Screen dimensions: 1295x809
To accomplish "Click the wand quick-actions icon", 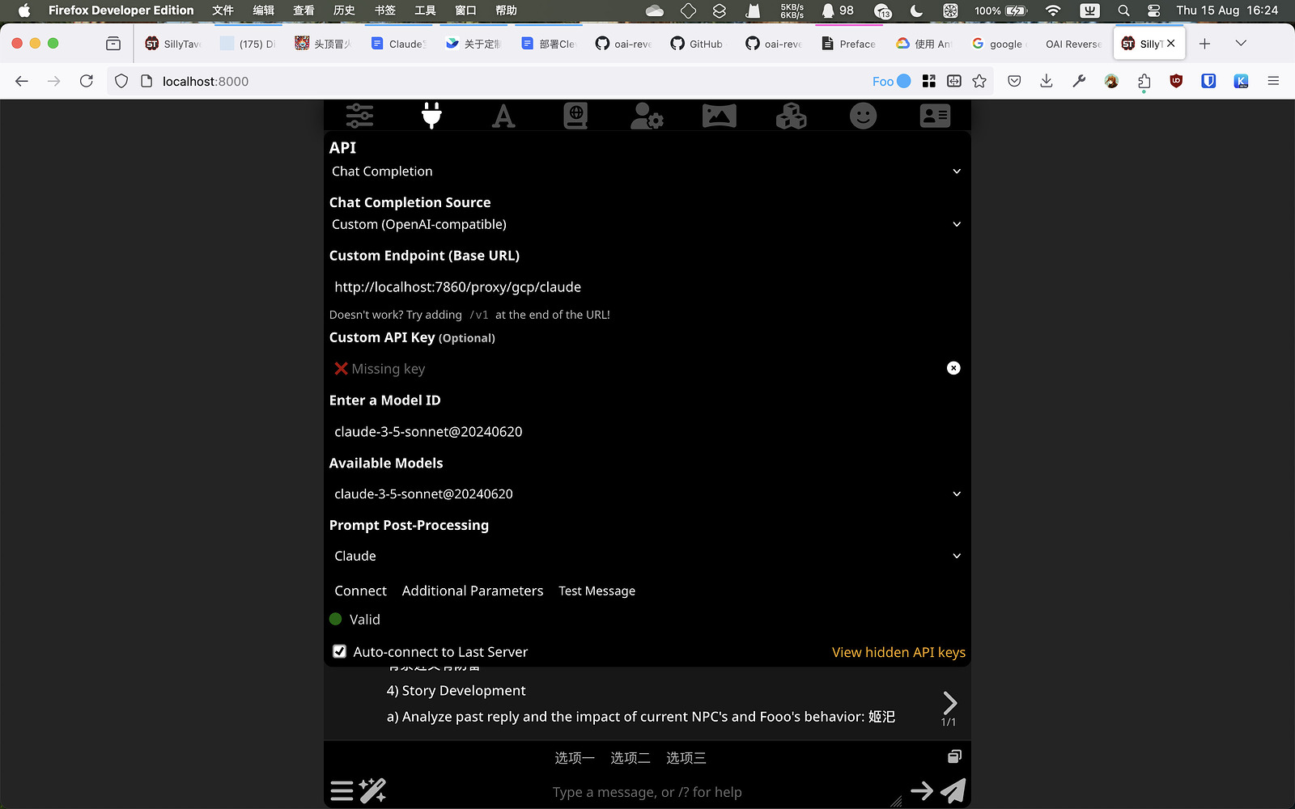I will (x=372, y=790).
